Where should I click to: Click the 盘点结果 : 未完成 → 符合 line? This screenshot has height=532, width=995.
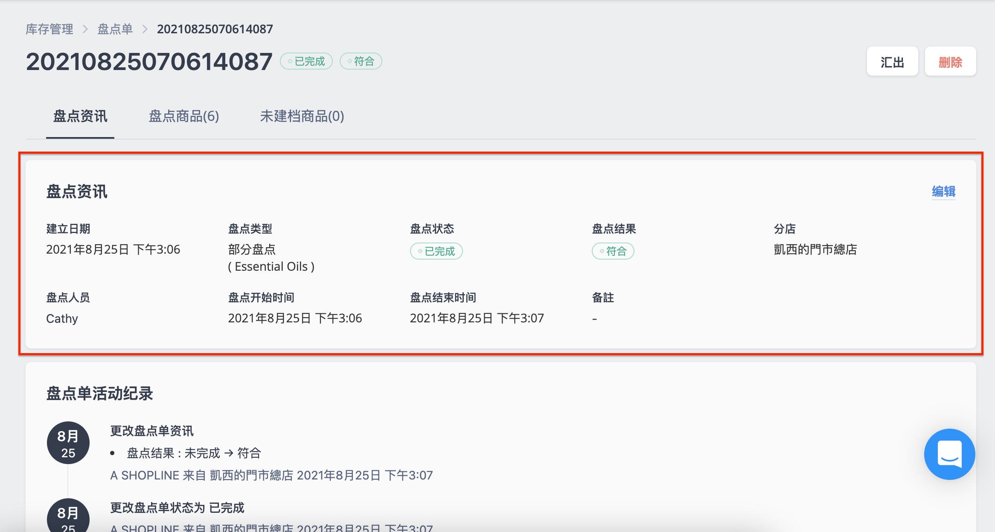[x=194, y=453]
